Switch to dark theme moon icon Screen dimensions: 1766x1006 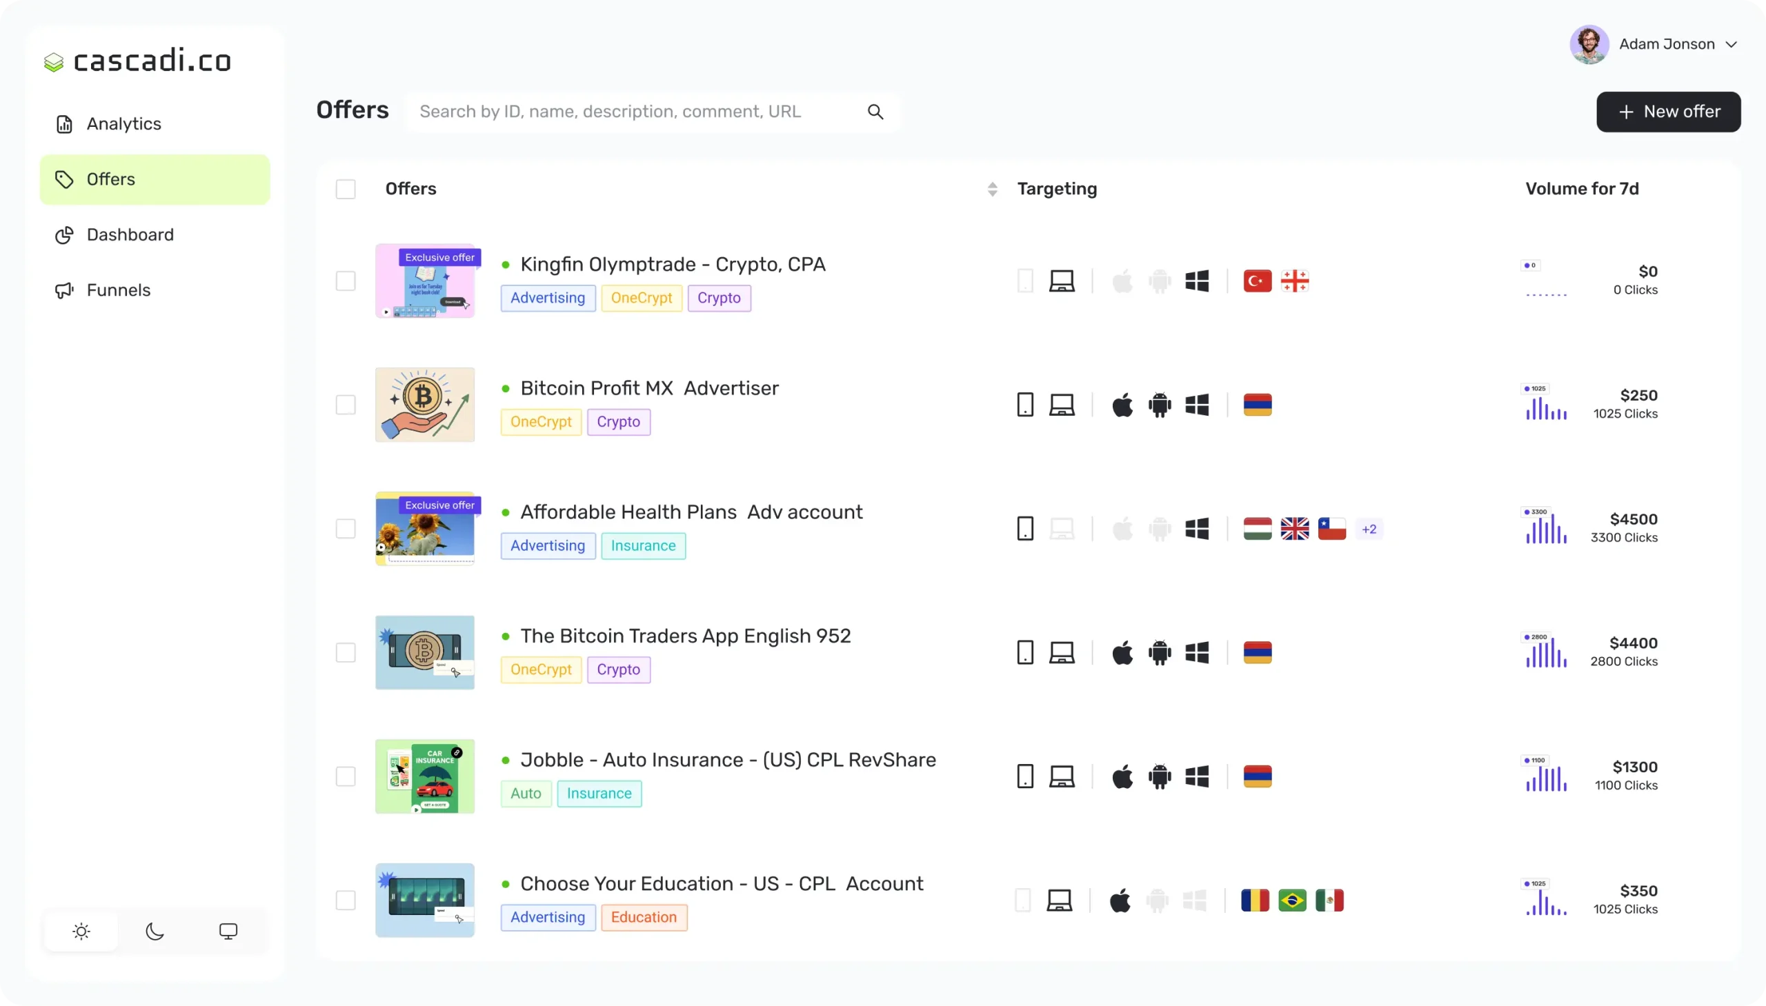155,931
